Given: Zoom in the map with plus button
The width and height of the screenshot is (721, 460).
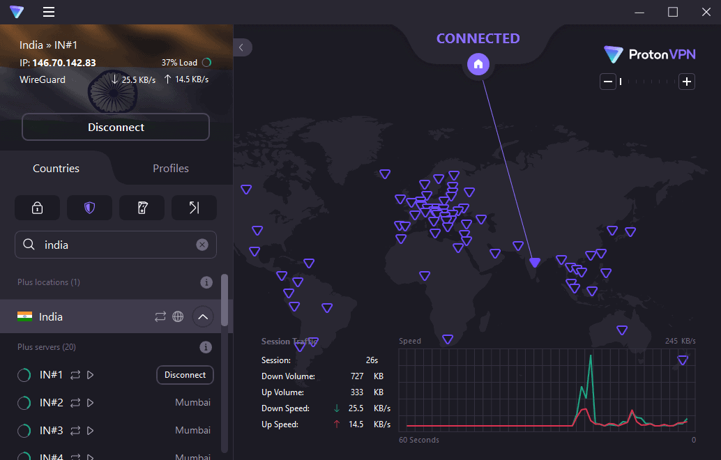Looking at the screenshot, I should point(687,82).
